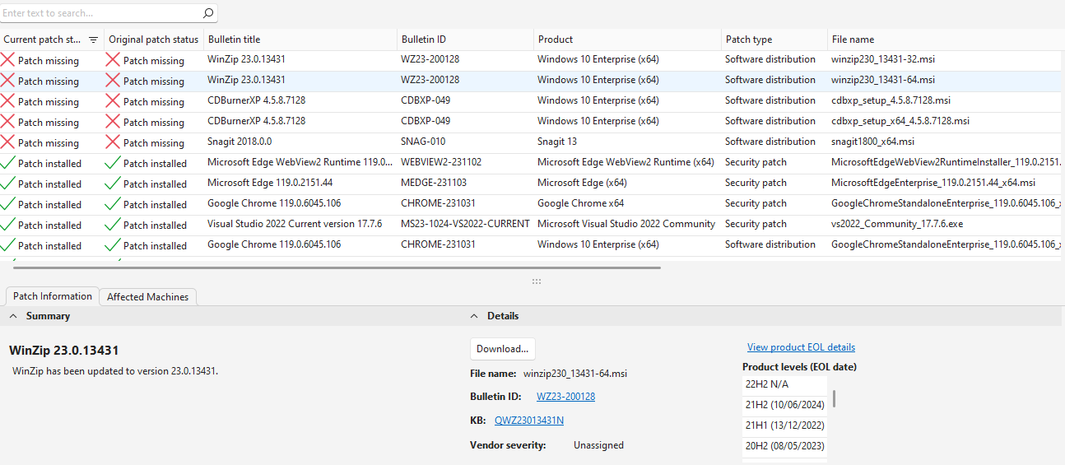The height and width of the screenshot is (465, 1065).
Task: Click original status check for MEDGE-231103 row
Action: click(x=113, y=183)
